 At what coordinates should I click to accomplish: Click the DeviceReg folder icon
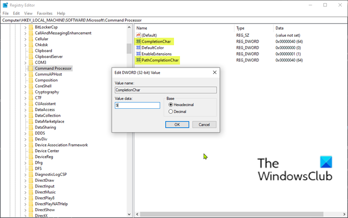coord(31,157)
